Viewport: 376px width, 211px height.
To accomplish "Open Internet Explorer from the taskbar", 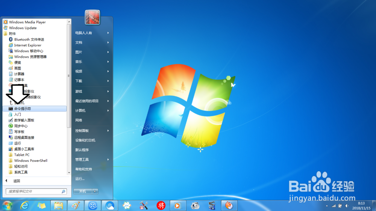I will click(24, 205).
